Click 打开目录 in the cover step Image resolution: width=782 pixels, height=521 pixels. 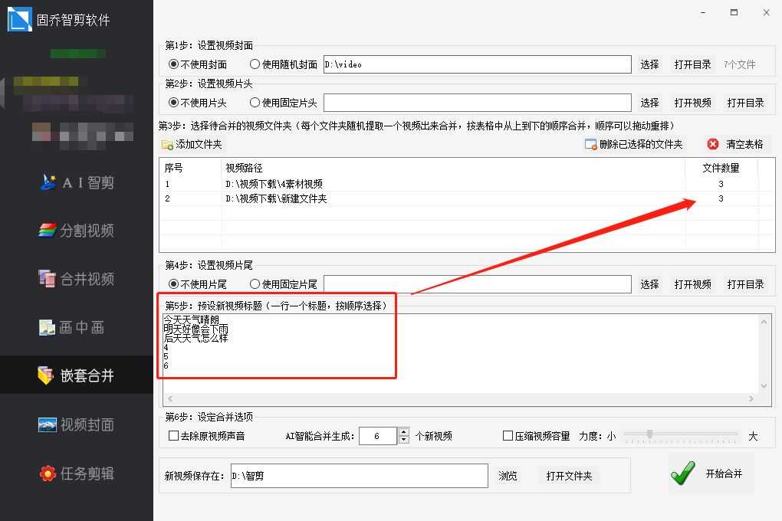pyautogui.click(x=692, y=64)
